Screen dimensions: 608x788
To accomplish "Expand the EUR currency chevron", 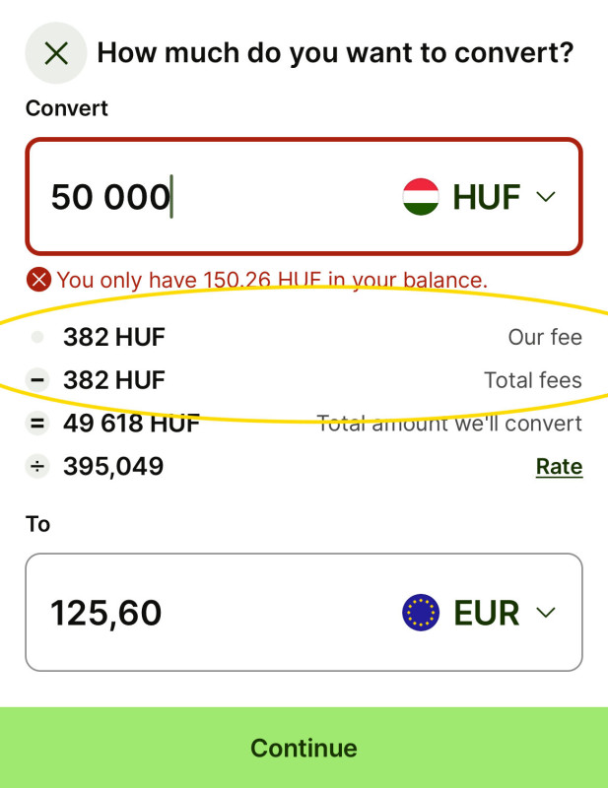I will point(546,613).
